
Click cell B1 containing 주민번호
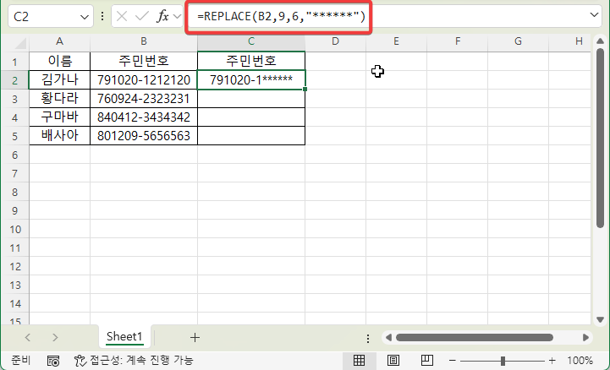(x=144, y=61)
